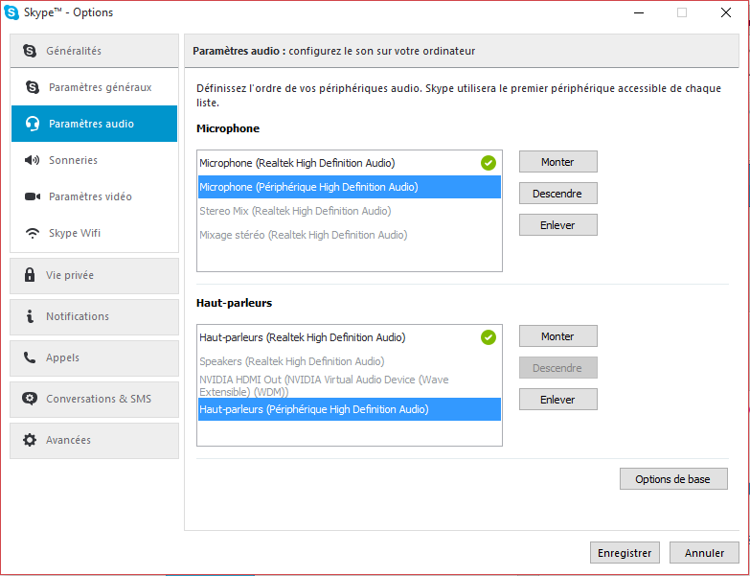Remove selected microphone with Enlever
750x576 pixels.
558,225
